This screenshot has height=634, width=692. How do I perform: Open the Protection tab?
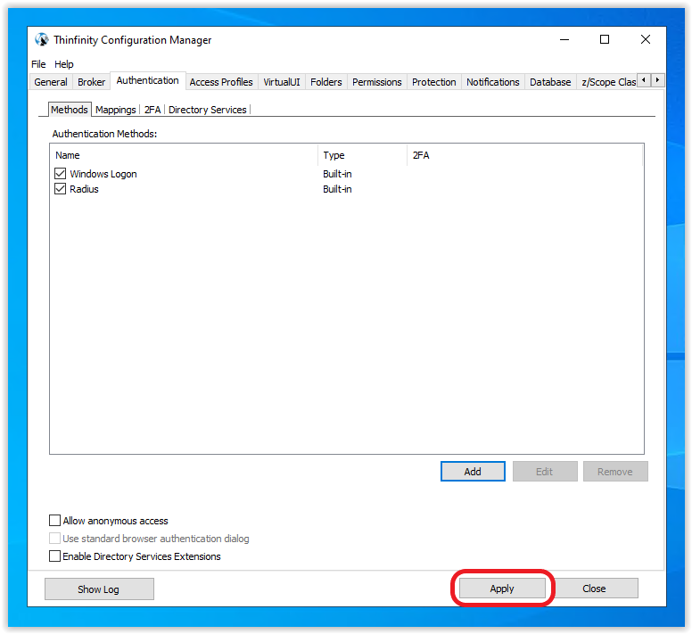point(433,82)
